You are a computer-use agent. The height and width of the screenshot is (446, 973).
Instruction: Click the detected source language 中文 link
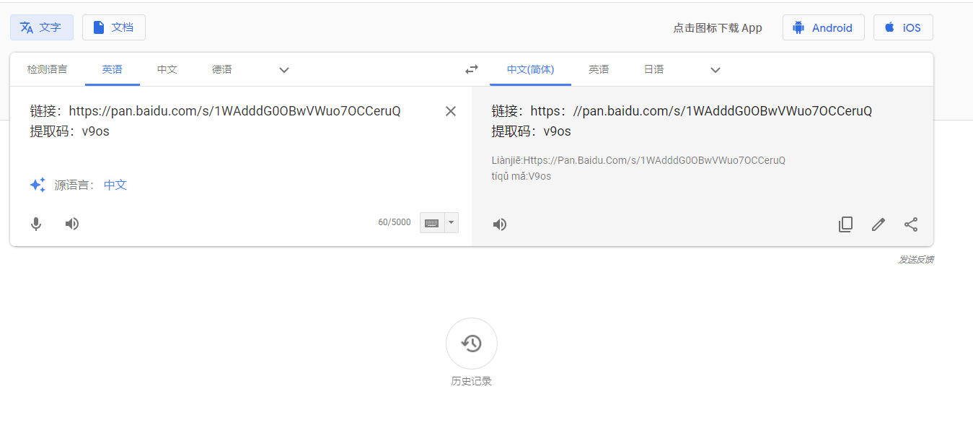(115, 185)
